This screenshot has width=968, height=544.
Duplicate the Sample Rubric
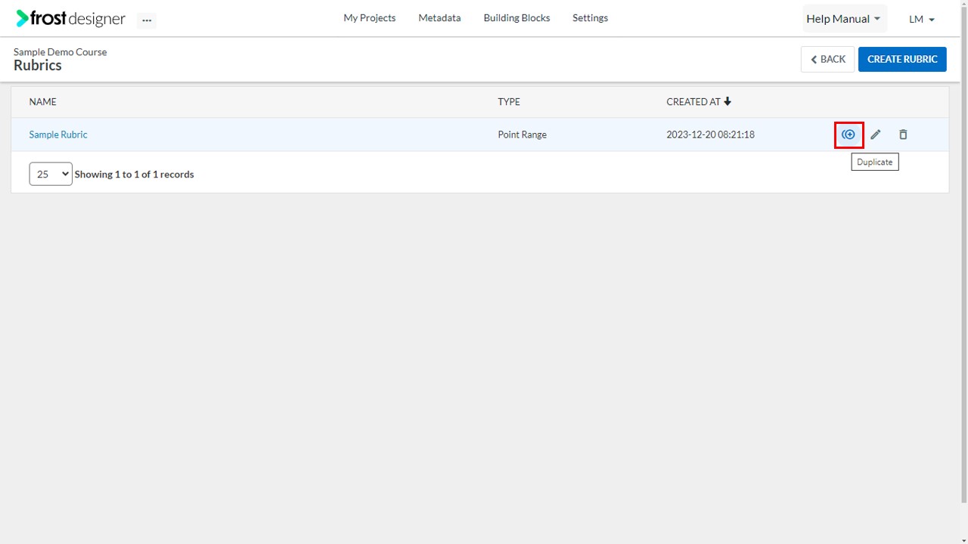coord(849,134)
